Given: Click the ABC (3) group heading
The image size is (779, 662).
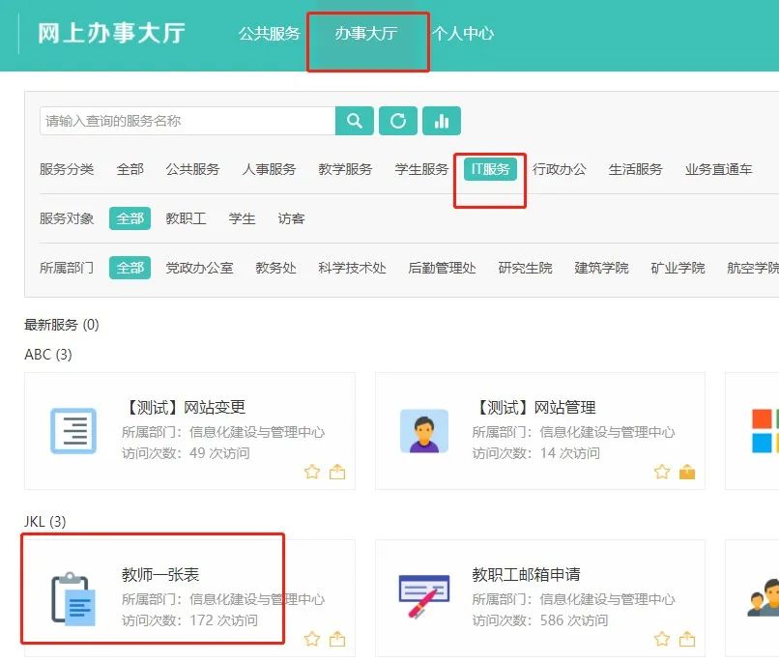Looking at the screenshot, I should tap(48, 355).
